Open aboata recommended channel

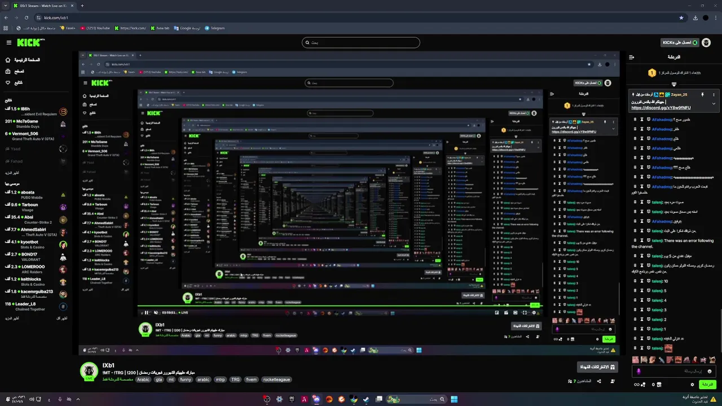36,195
